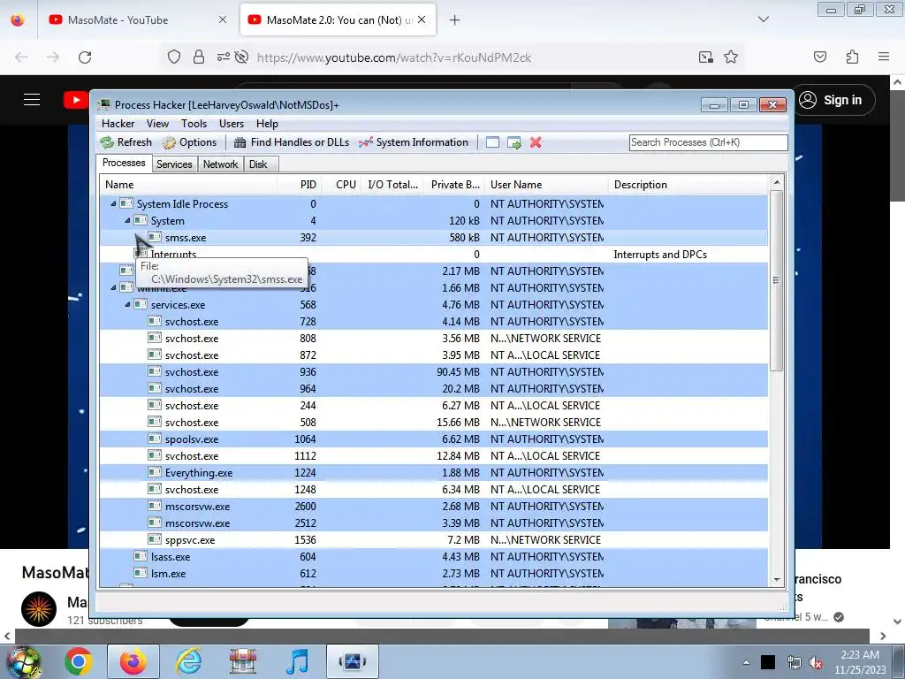Viewport: 905px width, 679px height.
Task: Open Internet Explorer from the taskbar
Action: [188, 661]
